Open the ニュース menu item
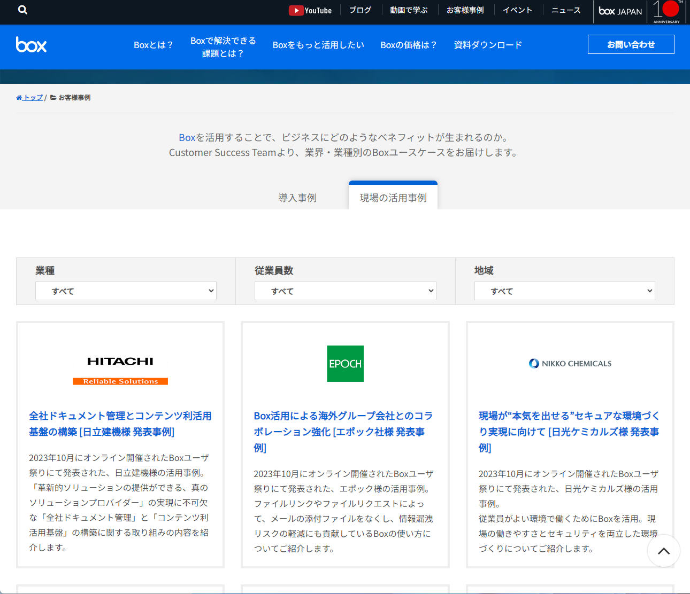Image resolution: width=690 pixels, height=594 pixels. pos(566,10)
